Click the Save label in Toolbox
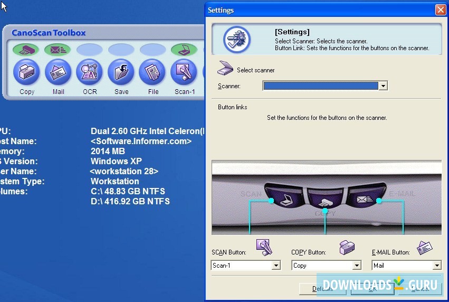The width and height of the screenshot is (449, 302). tap(121, 92)
